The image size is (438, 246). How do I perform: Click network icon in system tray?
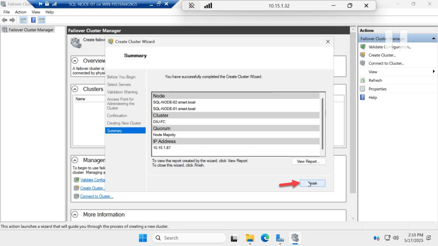[388, 238]
